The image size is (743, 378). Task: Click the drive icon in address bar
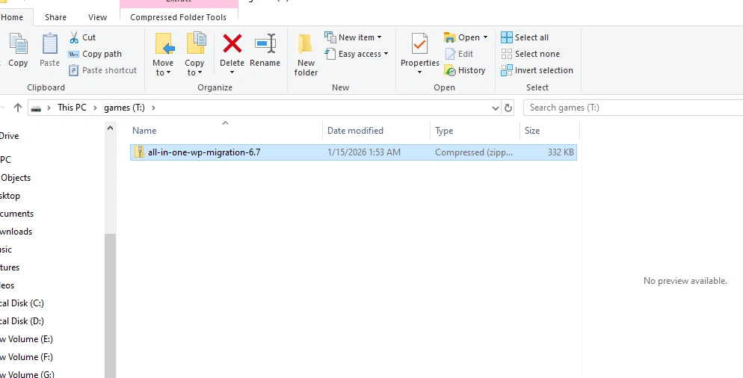(x=36, y=108)
